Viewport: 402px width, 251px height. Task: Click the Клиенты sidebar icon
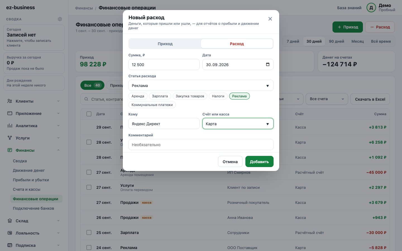click(10, 101)
